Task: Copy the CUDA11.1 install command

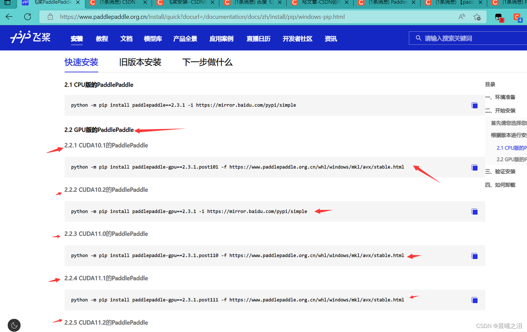Action: (475, 300)
